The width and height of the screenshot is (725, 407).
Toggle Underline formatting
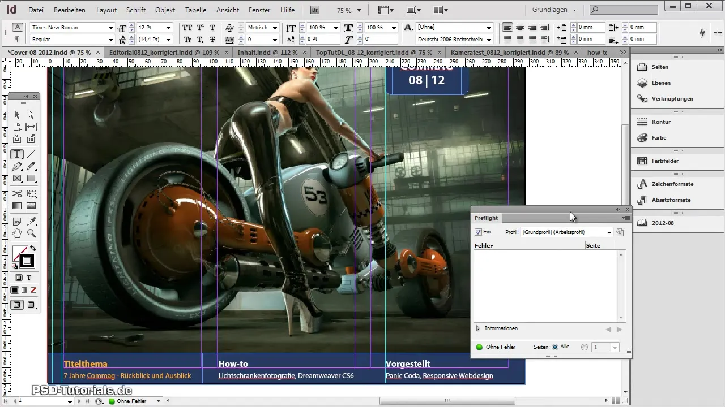(x=212, y=28)
